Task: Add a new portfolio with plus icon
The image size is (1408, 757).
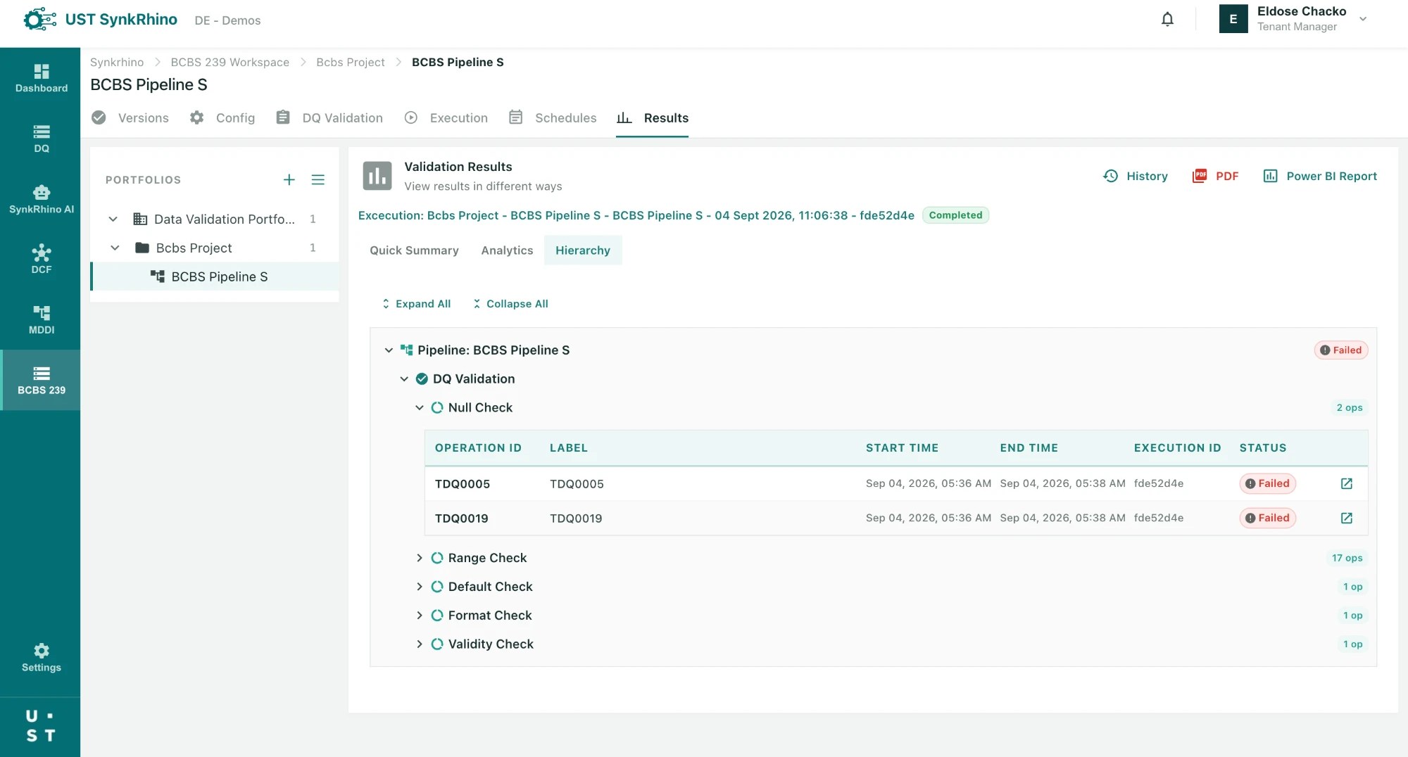Action: click(289, 179)
